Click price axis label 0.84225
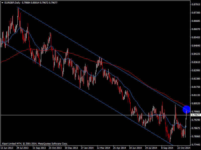The width and height of the screenshot is (201, 150). pyautogui.click(x=196, y=54)
